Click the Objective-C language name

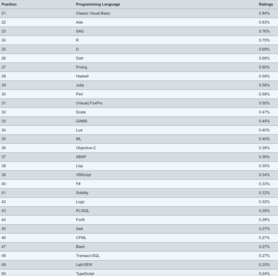86,148
